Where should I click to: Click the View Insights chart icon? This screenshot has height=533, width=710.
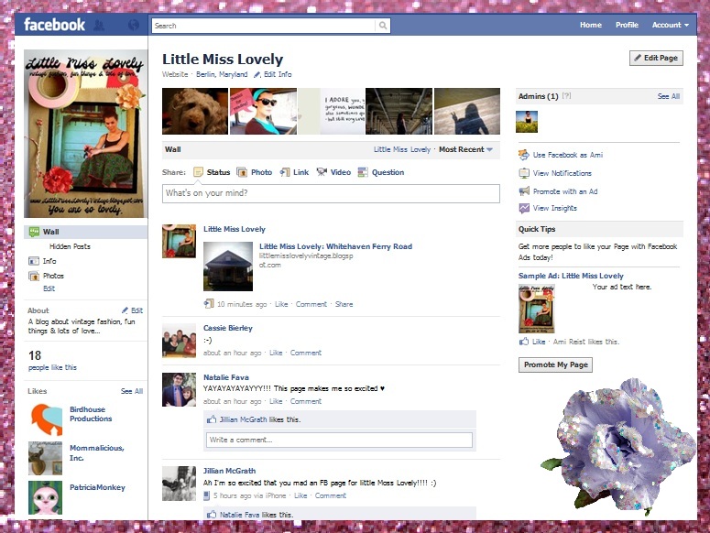[524, 208]
